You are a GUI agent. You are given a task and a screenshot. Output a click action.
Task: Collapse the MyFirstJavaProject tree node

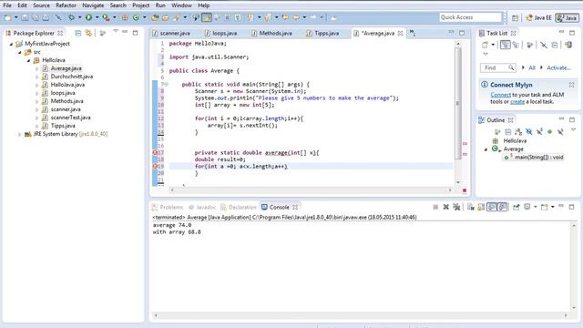(x=11, y=44)
